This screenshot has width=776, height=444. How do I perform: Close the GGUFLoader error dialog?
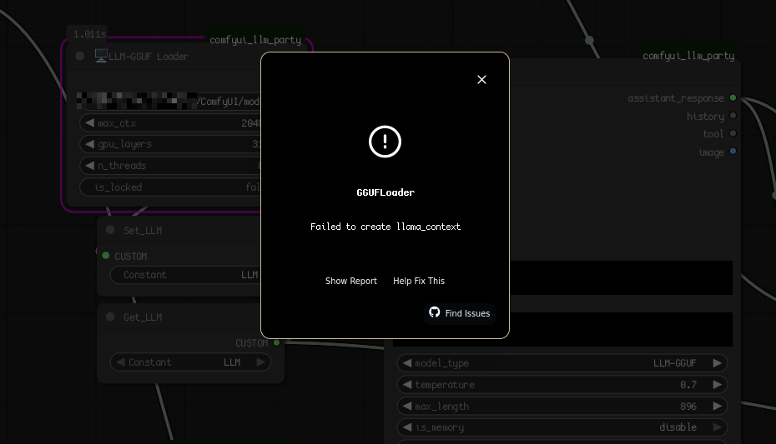tap(481, 79)
